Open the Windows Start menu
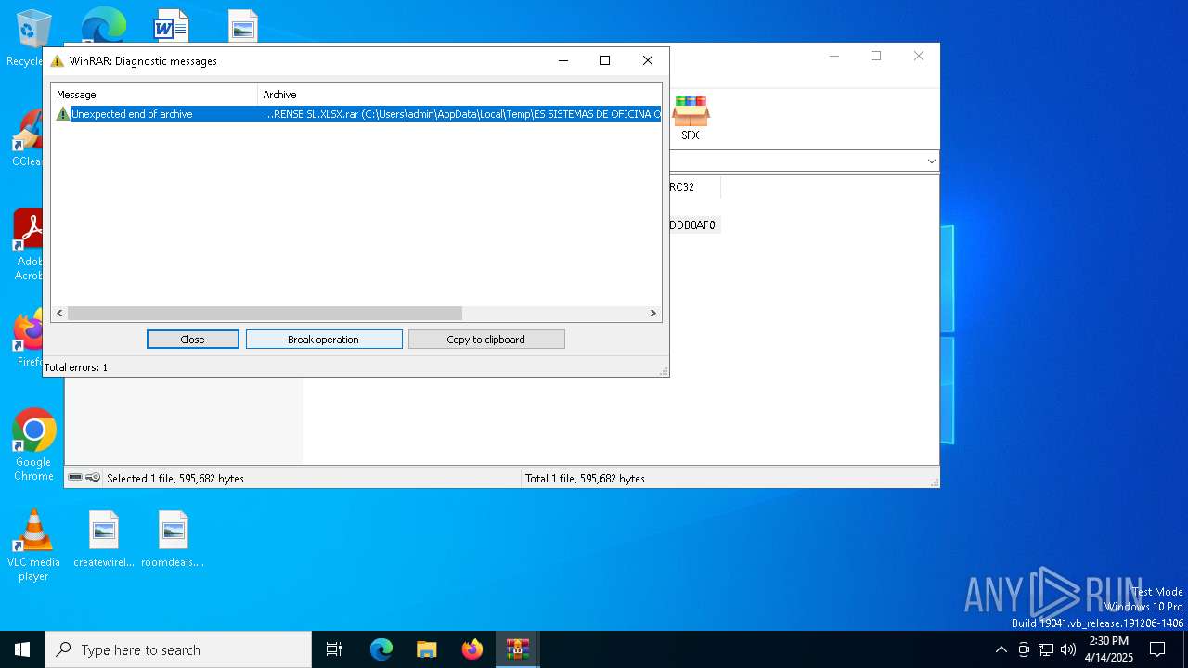1188x668 pixels. click(x=22, y=649)
